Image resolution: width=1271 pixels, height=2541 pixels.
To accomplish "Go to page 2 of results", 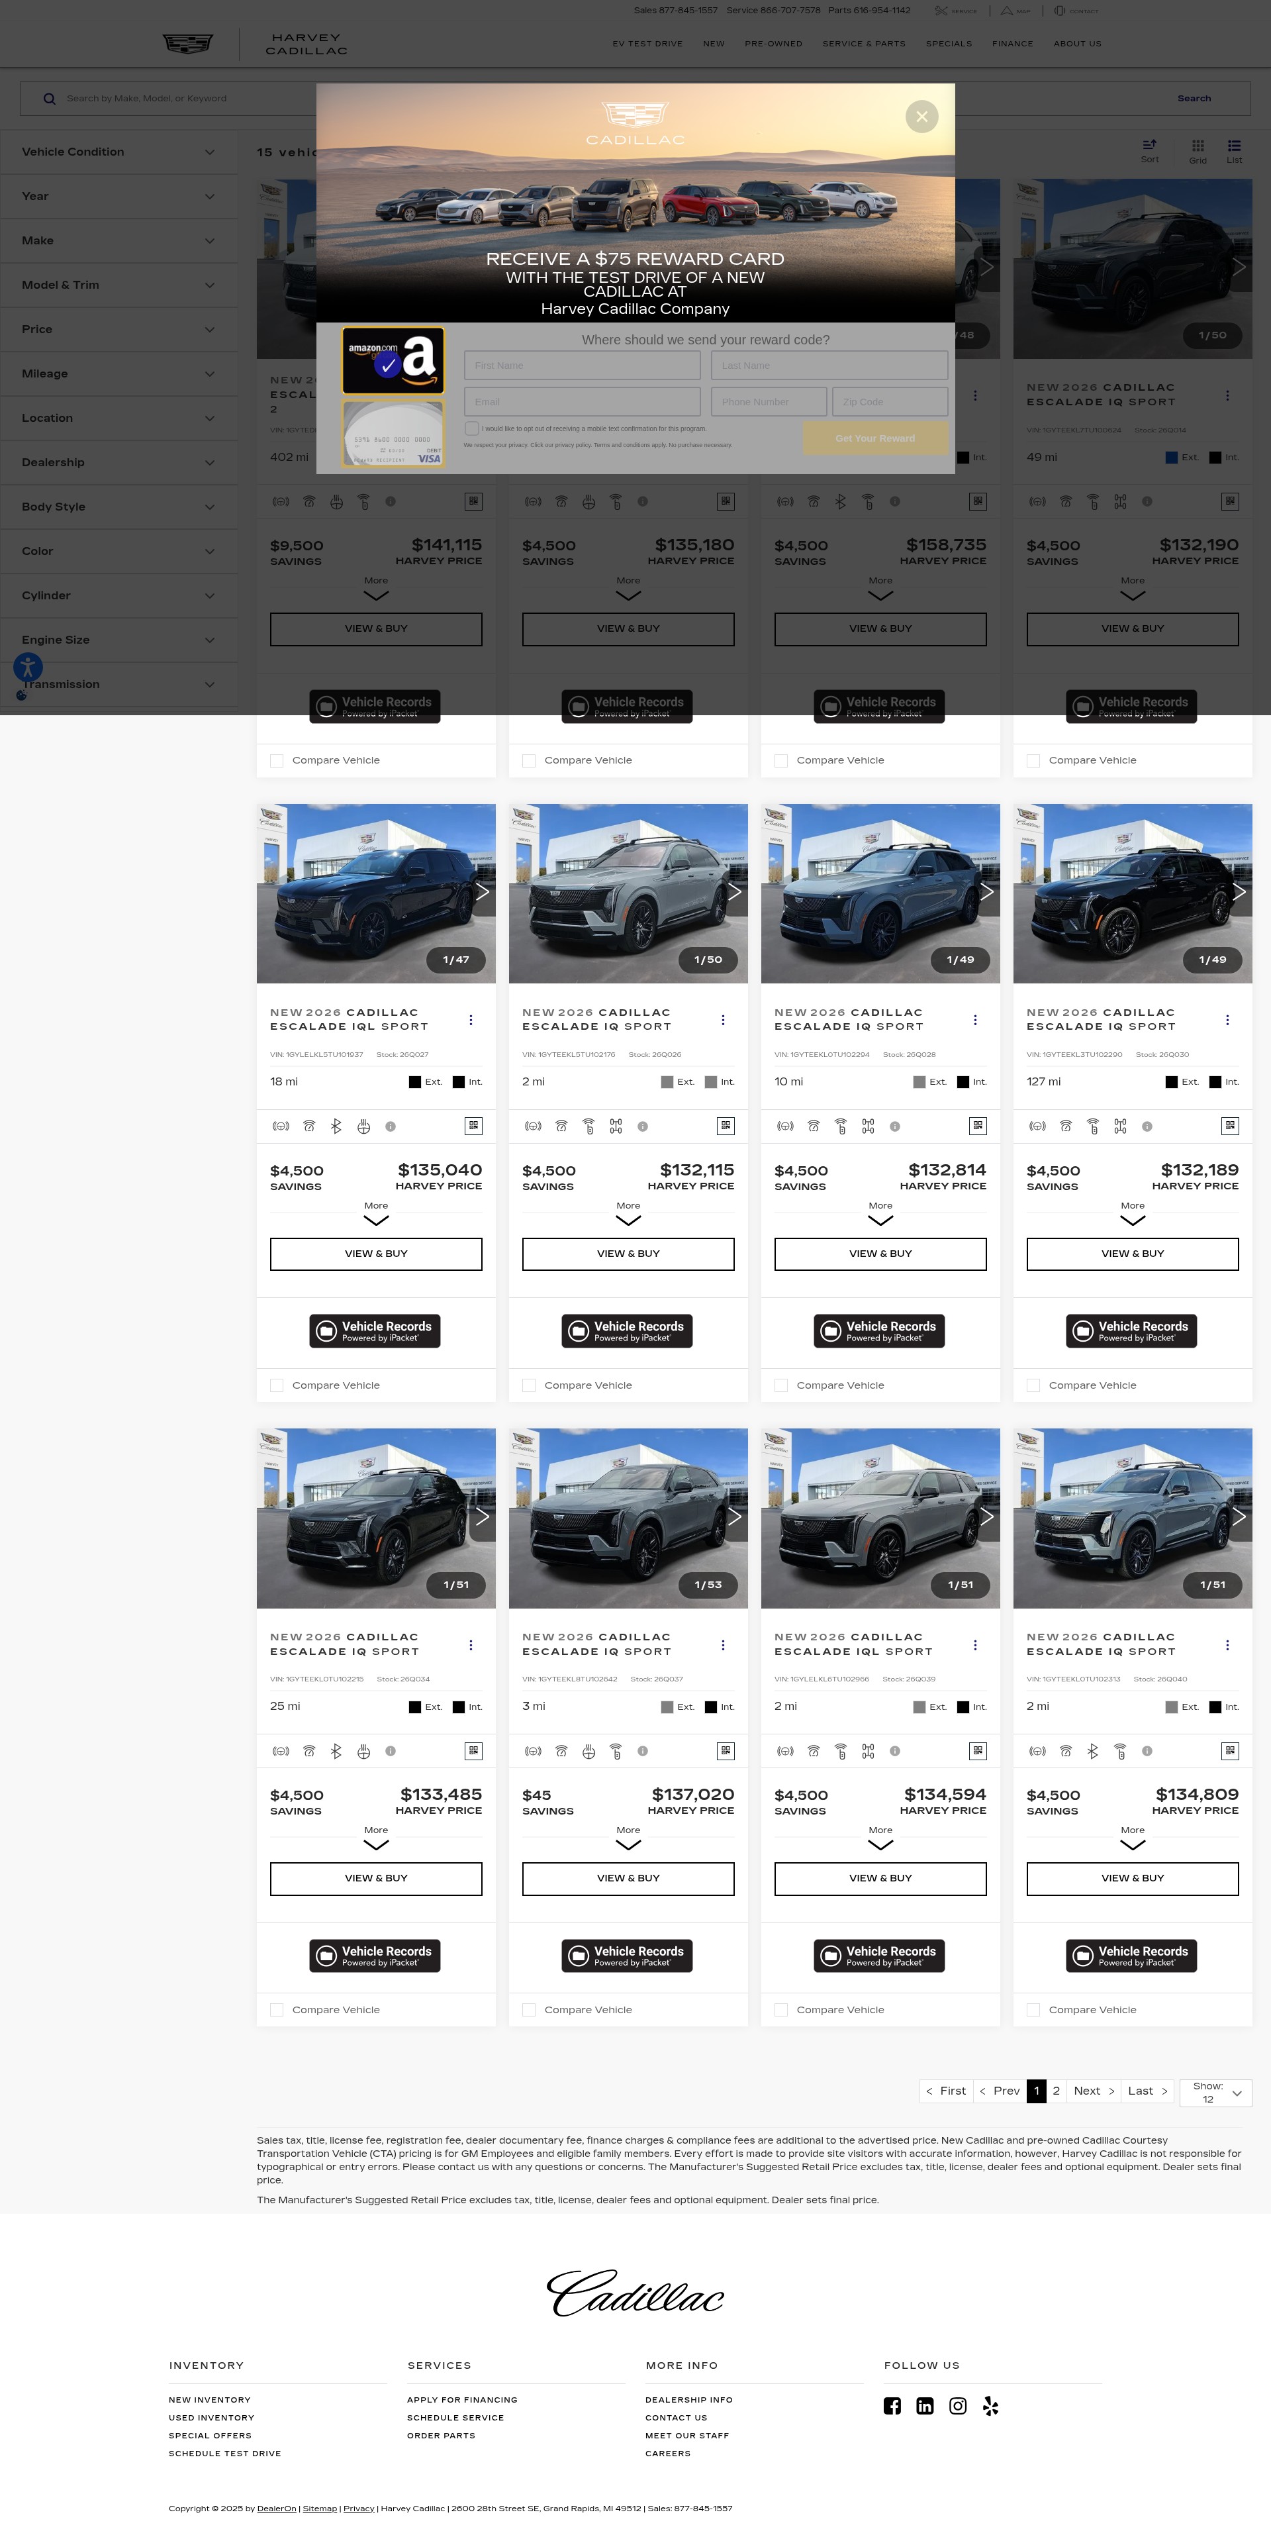I will coord(1056,2090).
